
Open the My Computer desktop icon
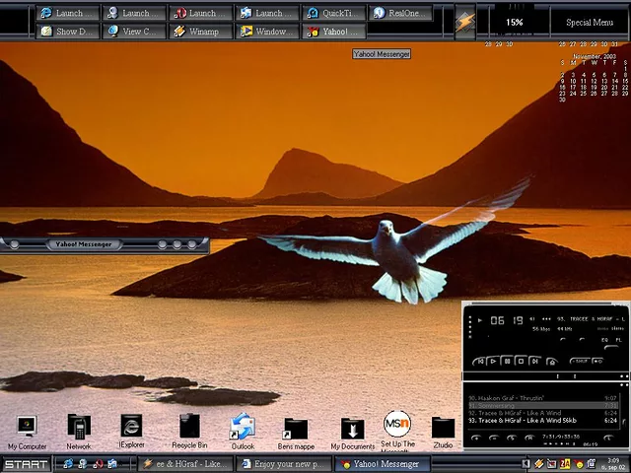pos(26,427)
